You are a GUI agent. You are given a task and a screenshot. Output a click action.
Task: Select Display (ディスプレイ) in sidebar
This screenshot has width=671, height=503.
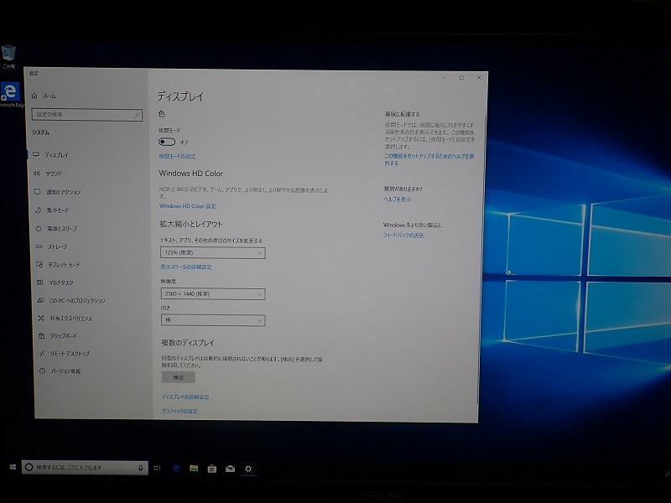[x=51, y=155]
